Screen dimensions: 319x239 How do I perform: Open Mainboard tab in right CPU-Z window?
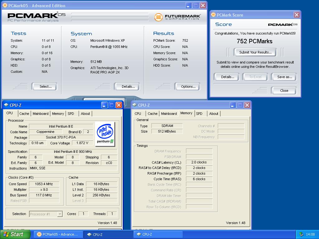pos(169,114)
